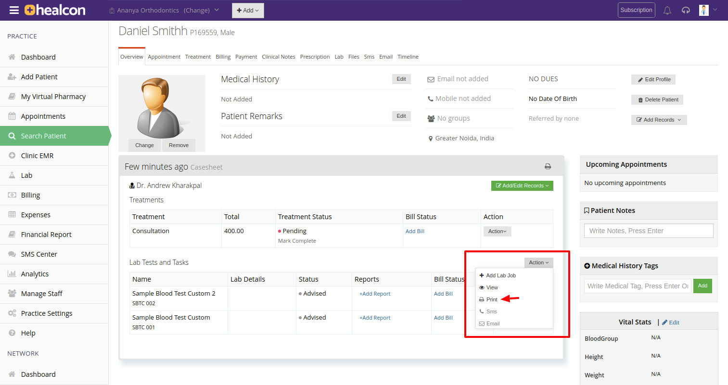Click the Lab flask icon in sidebar
The width and height of the screenshot is (728, 385).
point(12,175)
